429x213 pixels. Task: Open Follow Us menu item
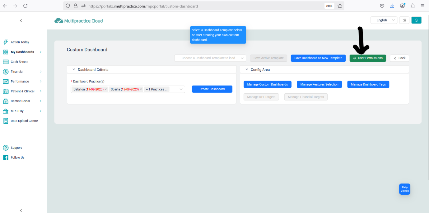pos(17,158)
